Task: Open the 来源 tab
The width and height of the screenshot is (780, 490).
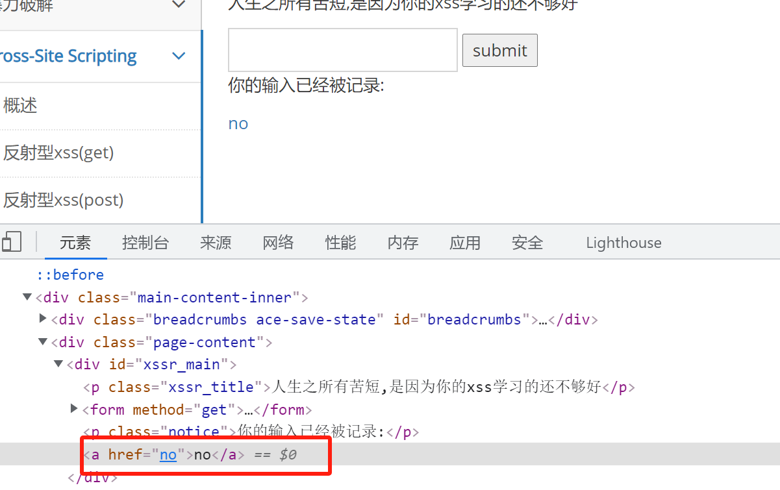Action: (x=216, y=243)
